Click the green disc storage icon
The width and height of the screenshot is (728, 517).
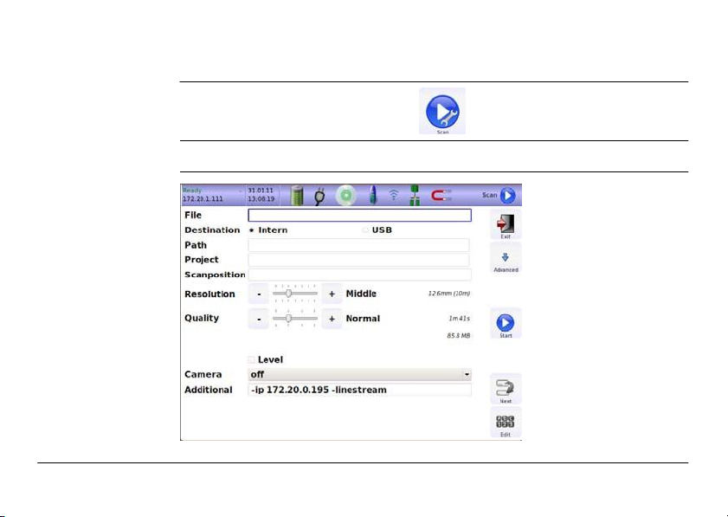tap(347, 196)
